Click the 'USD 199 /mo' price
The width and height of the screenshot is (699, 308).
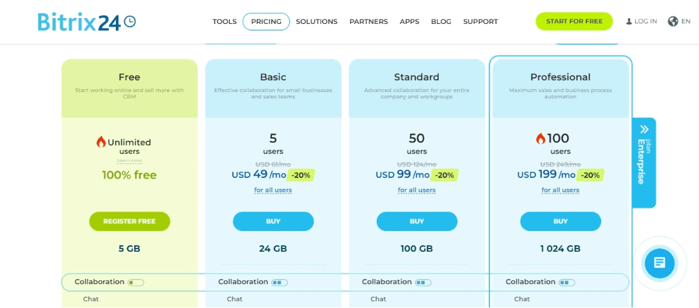tap(546, 175)
